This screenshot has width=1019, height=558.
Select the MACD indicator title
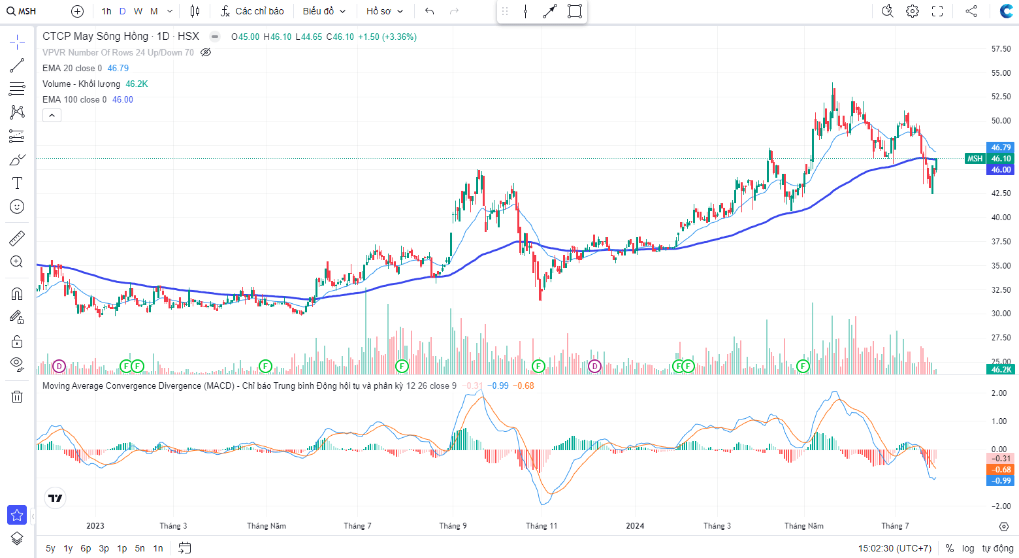(222, 386)
